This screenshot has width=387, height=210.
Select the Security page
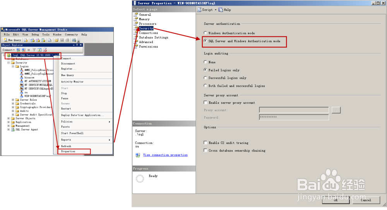coord(146,28)
